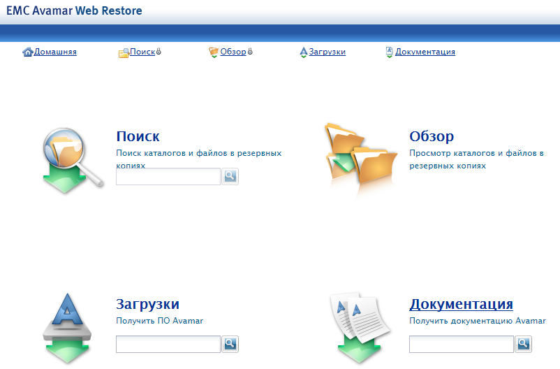The image size is (560, 369).
Task: Click the large Обзор heading
Action: (x=432, y=136)
